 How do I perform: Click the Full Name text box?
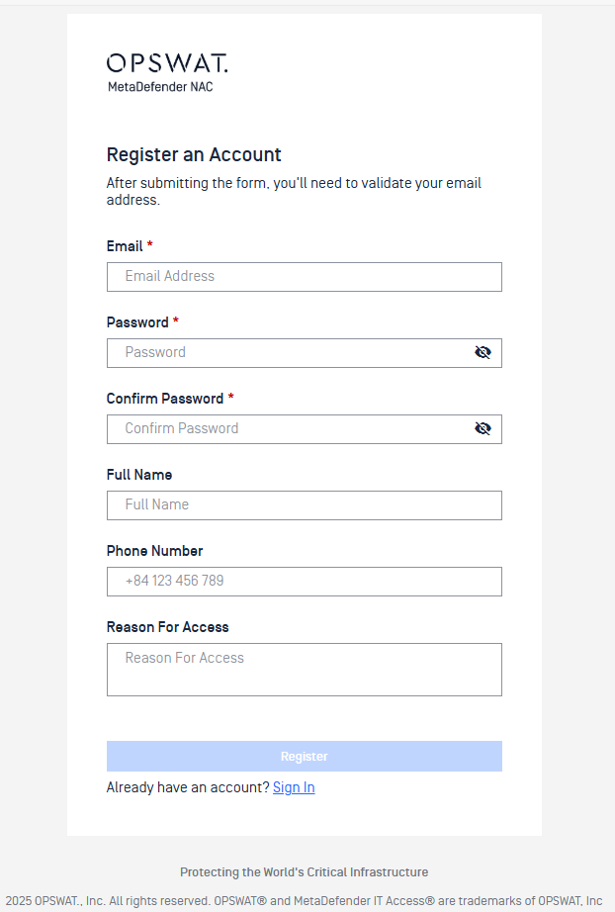tap(304, 505)
